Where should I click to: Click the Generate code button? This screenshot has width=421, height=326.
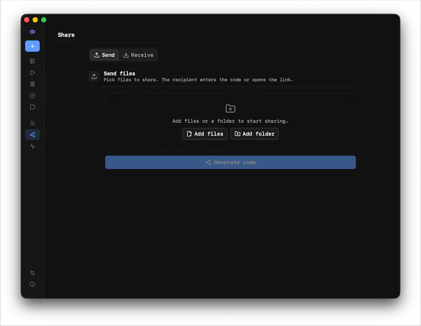pos(230,162)
